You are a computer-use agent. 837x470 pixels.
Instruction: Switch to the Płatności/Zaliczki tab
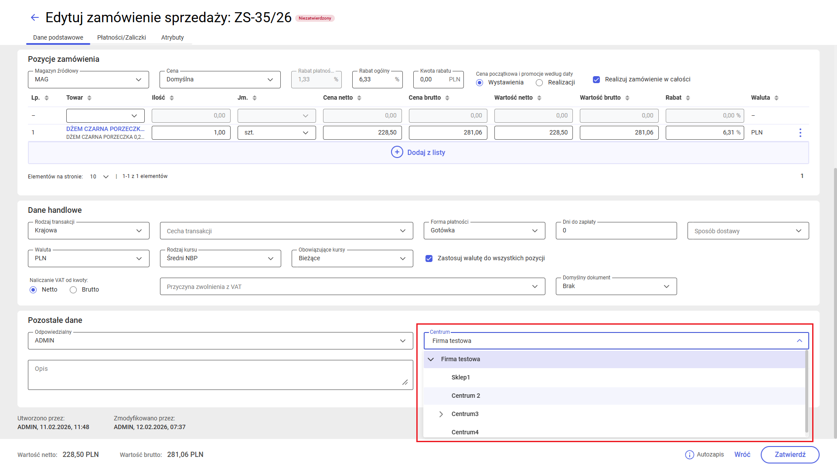121,37
